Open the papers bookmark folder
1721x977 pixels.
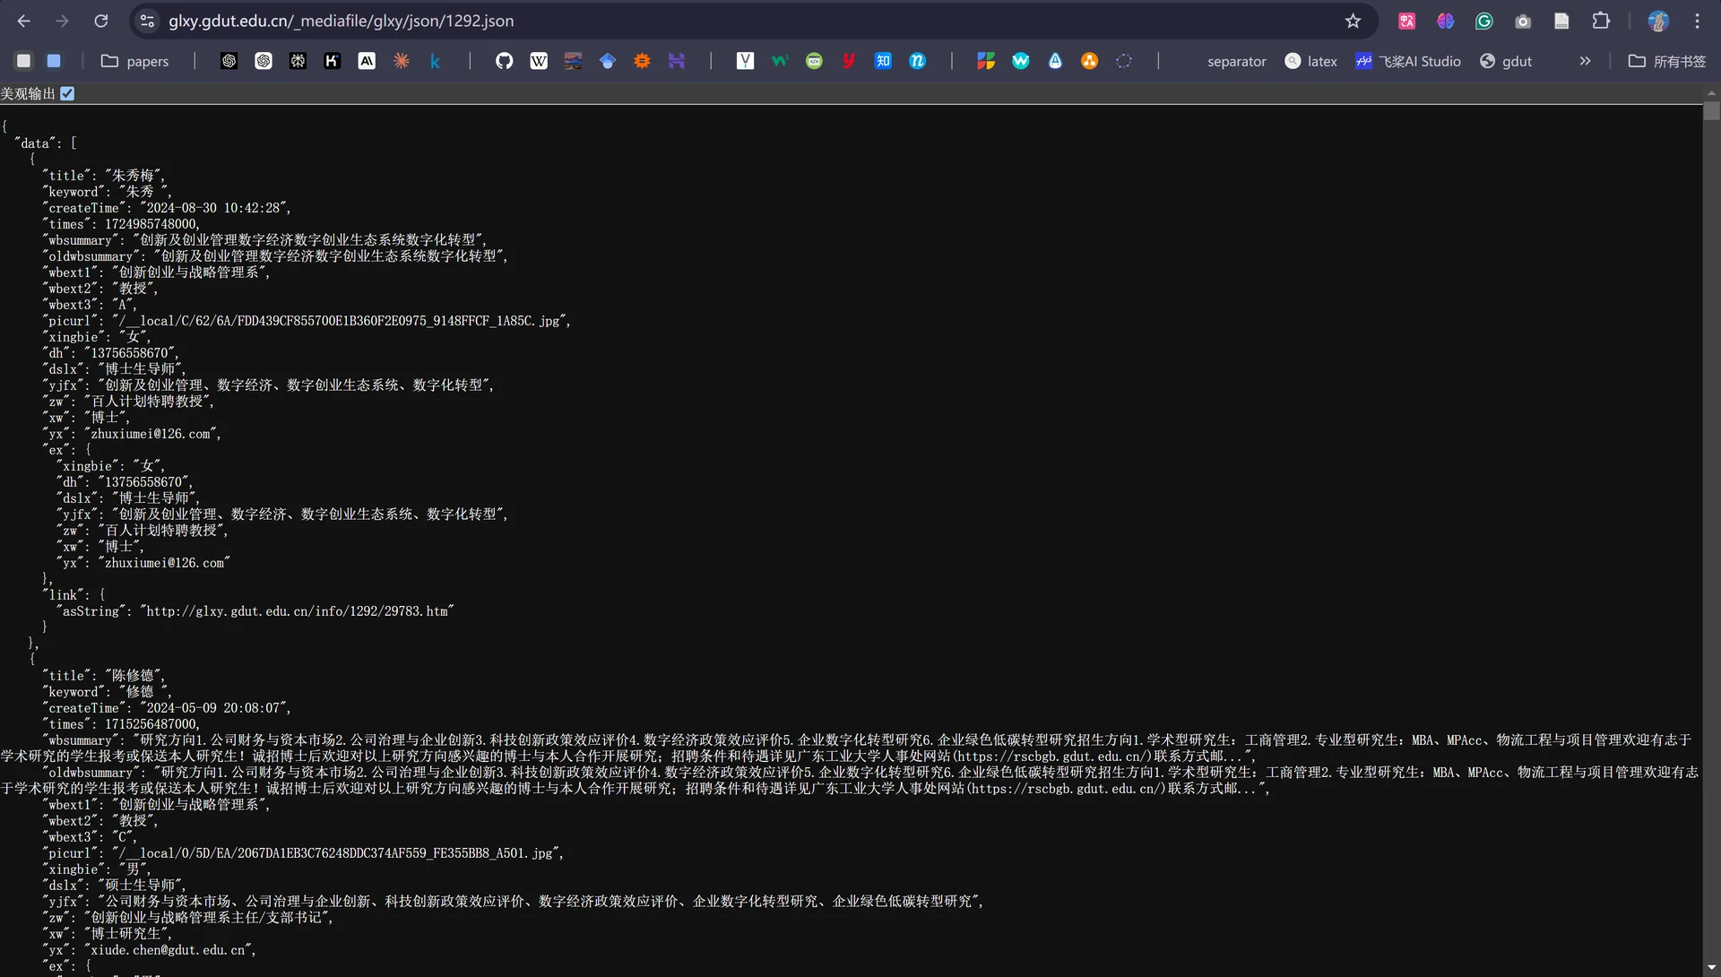[x=135, y=61]
